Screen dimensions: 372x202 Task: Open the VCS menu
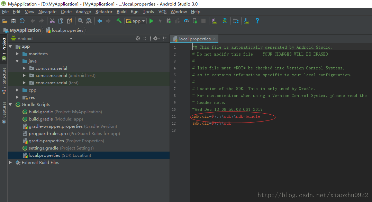(x=162, y=12)
